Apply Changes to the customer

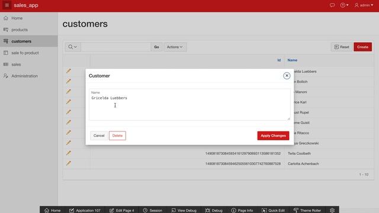273,135
